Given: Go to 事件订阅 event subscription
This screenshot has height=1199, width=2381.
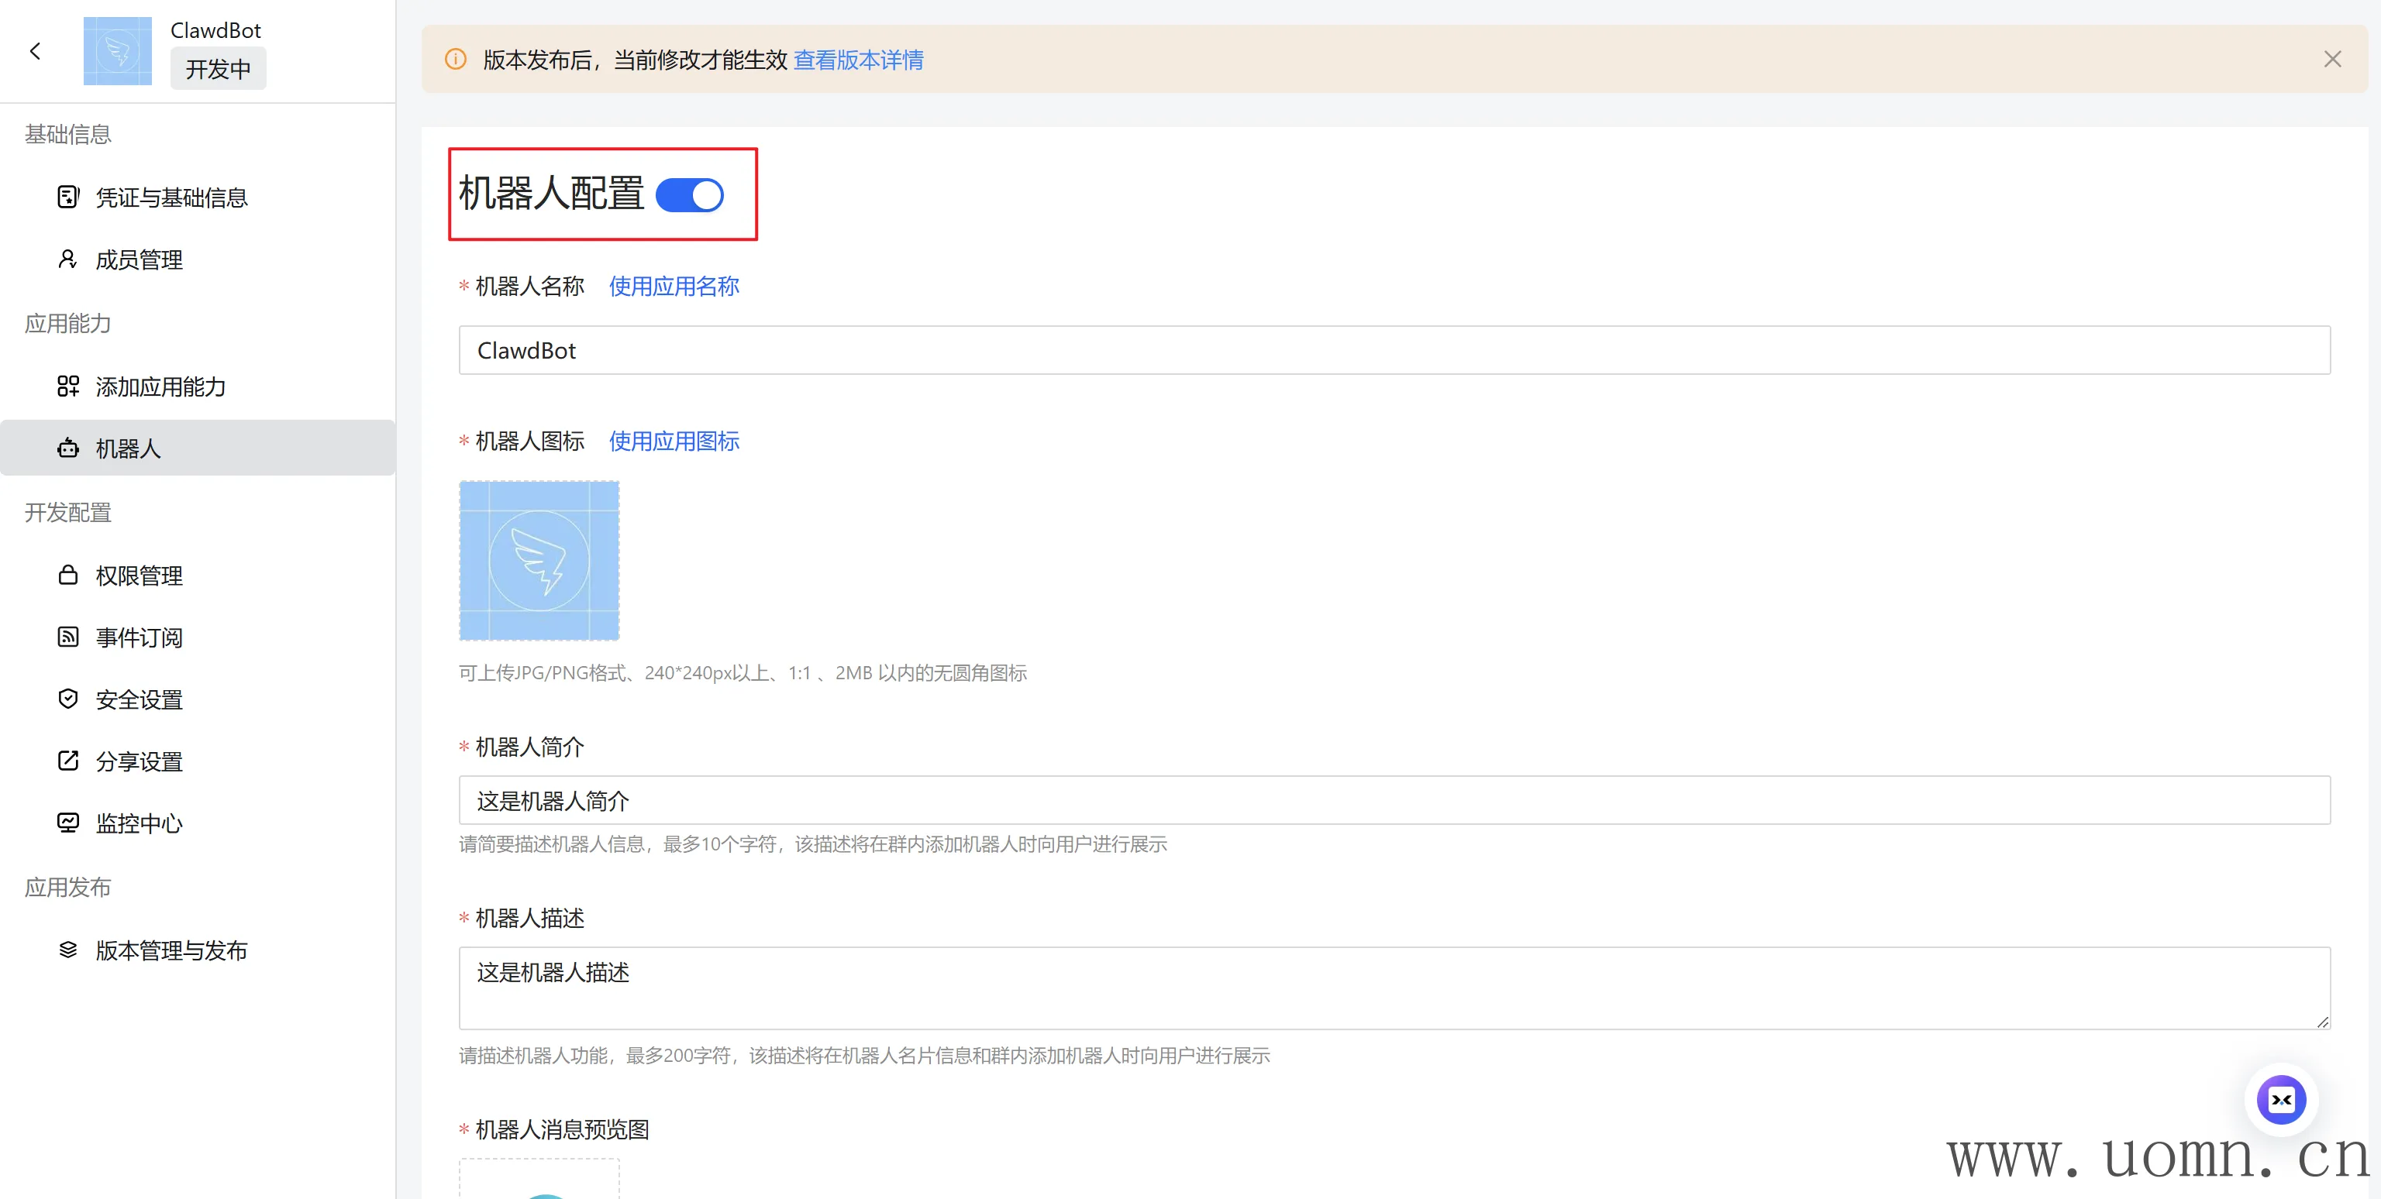Looking at the screenshot, I should [x=139, y=637].
